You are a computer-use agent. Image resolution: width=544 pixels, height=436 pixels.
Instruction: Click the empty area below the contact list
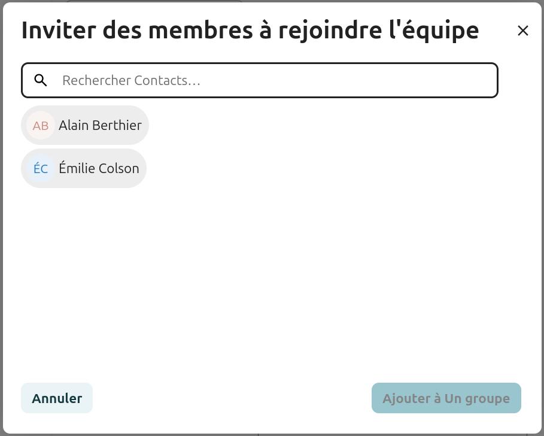269,270
